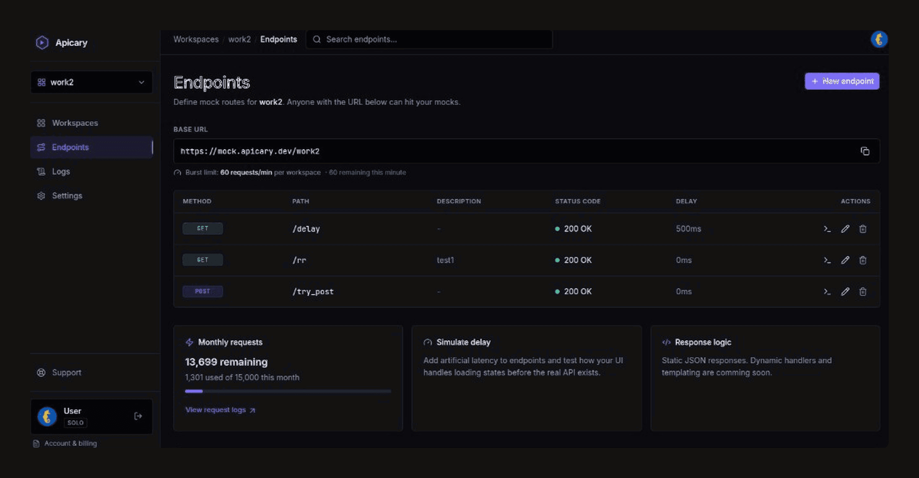Open Settings in sidebar
This screenshot has width=919, height=478.
91,196
